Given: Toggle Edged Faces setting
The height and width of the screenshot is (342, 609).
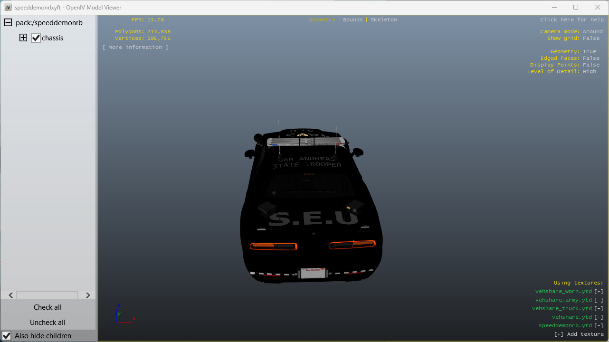Looking at the screenshot, I should coord(591,58).
